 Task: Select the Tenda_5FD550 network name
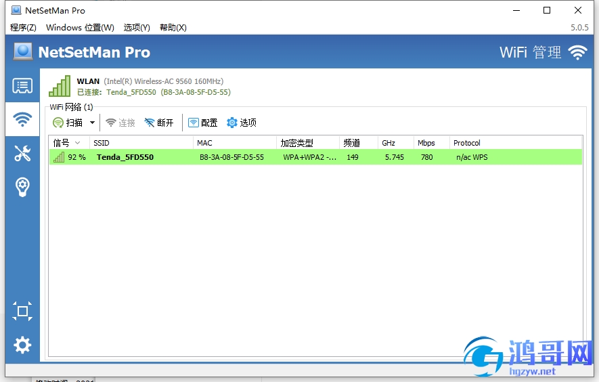pyautogui.click(x=125, y=157)
